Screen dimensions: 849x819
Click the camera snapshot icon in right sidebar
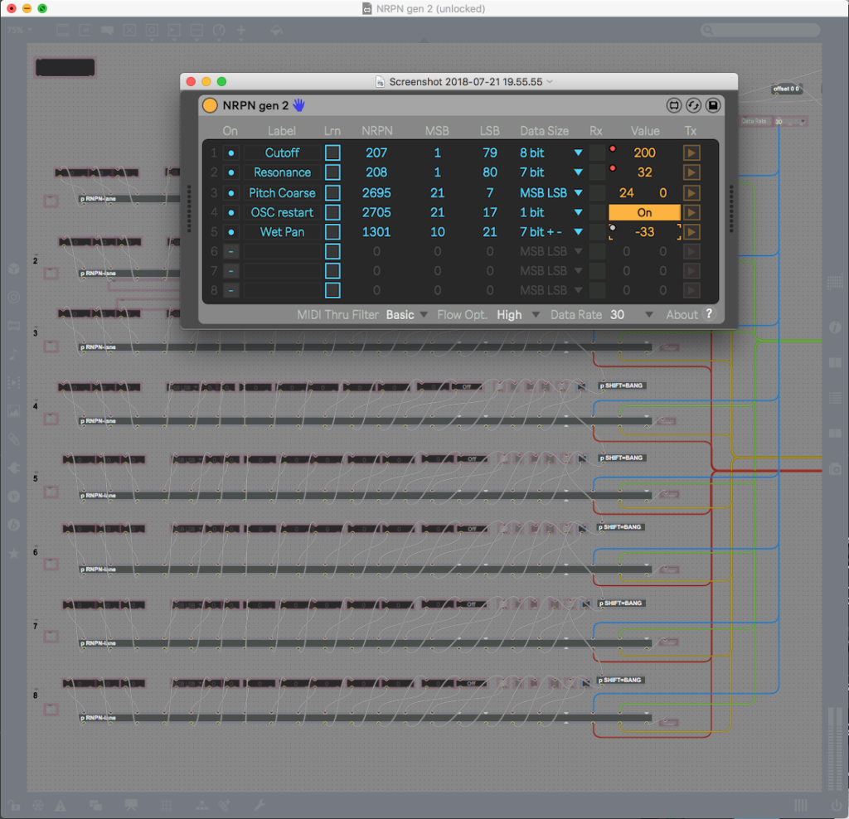(x=836, y=469)
